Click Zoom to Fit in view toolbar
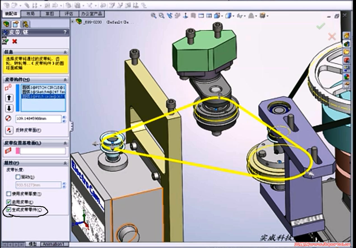This screenshot has height=248, width=356. 153,16
